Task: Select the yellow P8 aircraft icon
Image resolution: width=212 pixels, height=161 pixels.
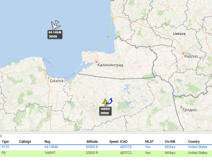Action: (106, 102)
